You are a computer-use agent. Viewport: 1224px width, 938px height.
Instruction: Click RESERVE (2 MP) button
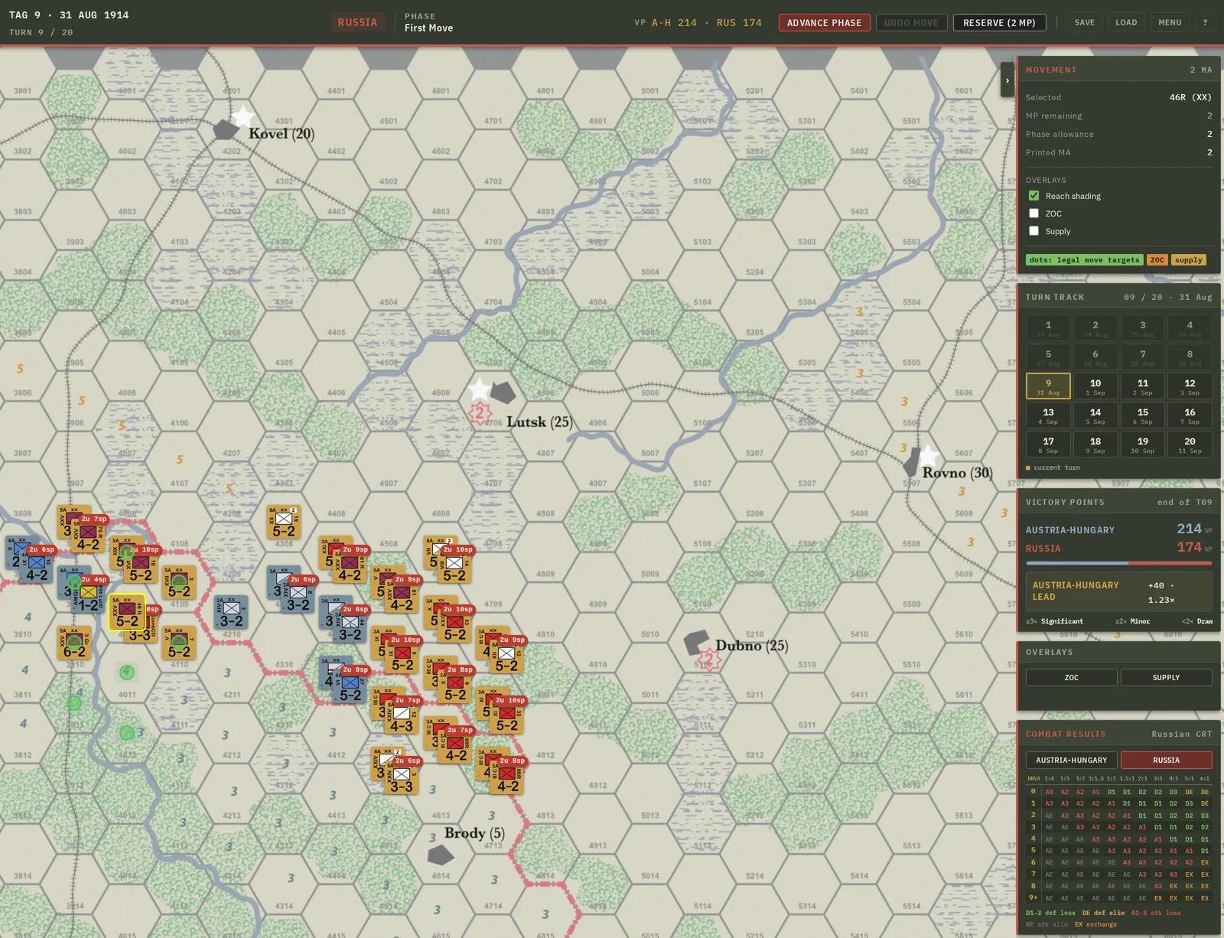pyautogui.click(x=999, y=23)
